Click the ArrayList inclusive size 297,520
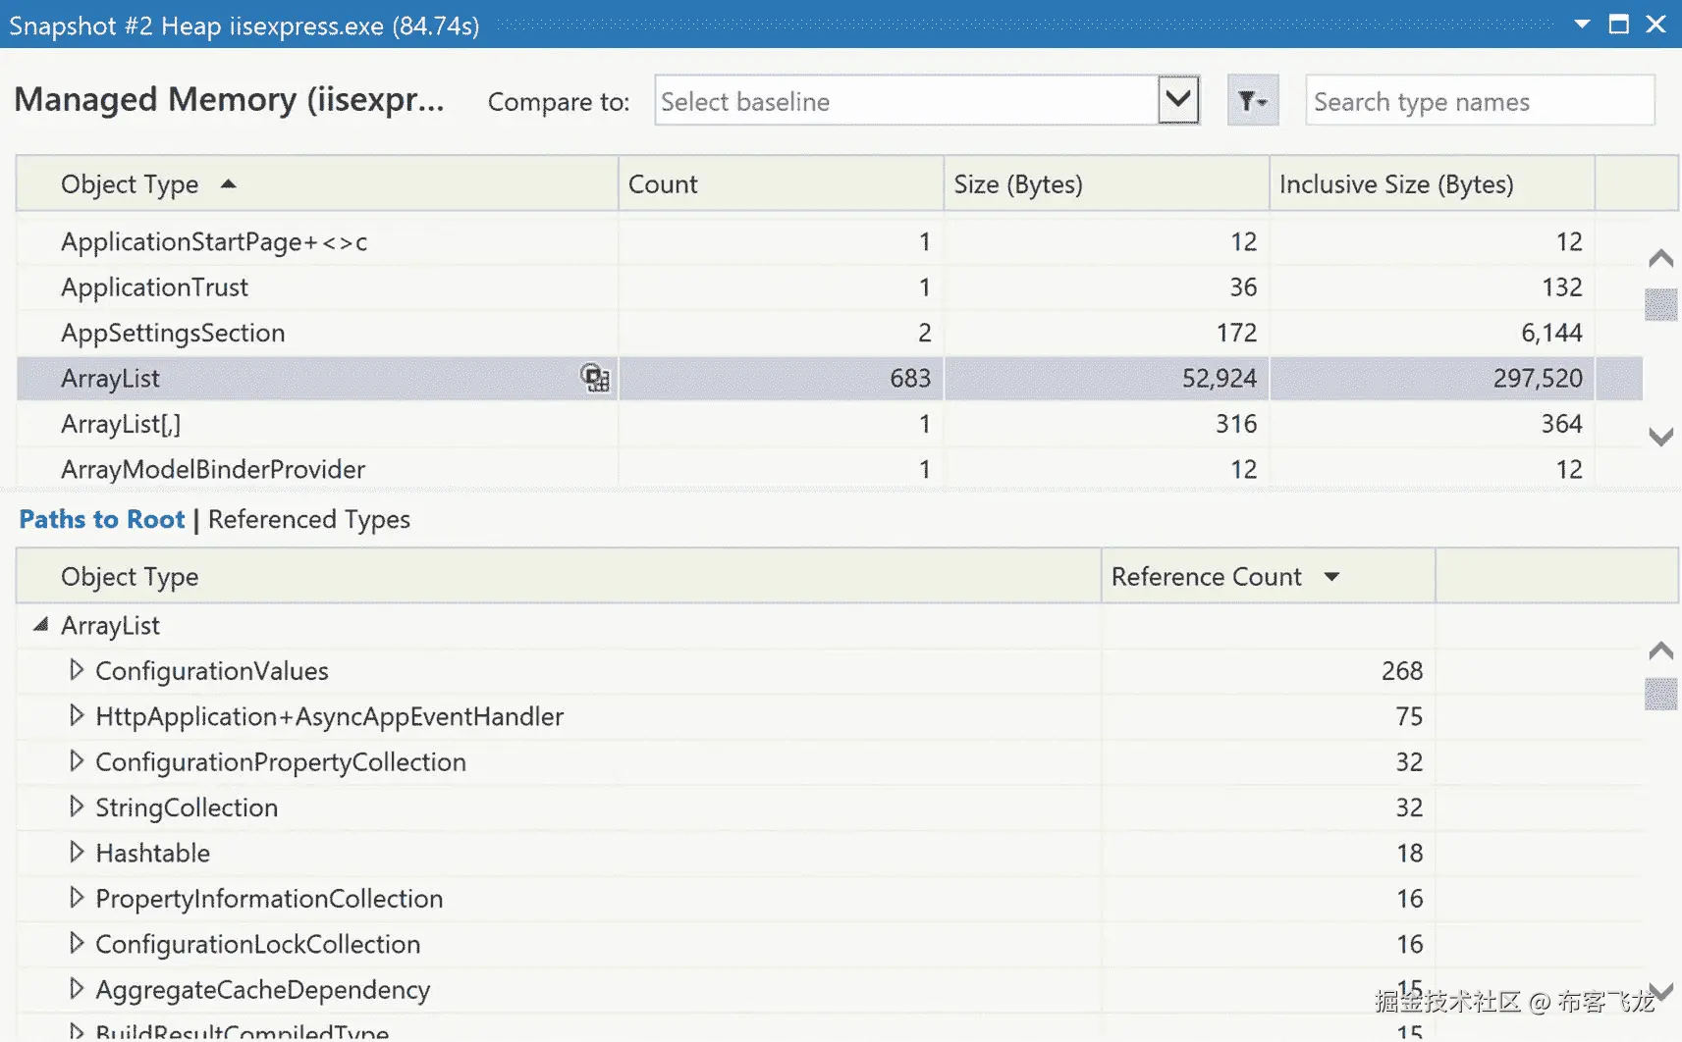This screenshot has height=1042, width=1682. 1538,378
